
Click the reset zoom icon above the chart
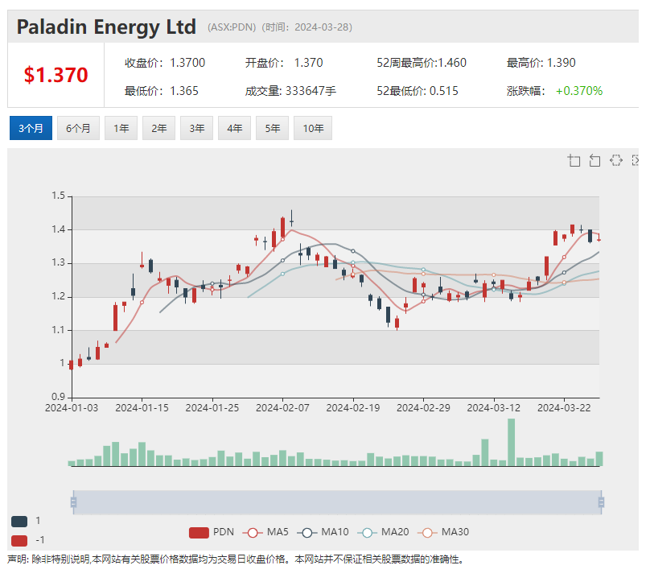(595, 160)
